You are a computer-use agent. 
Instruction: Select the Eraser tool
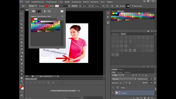(22, 49)
